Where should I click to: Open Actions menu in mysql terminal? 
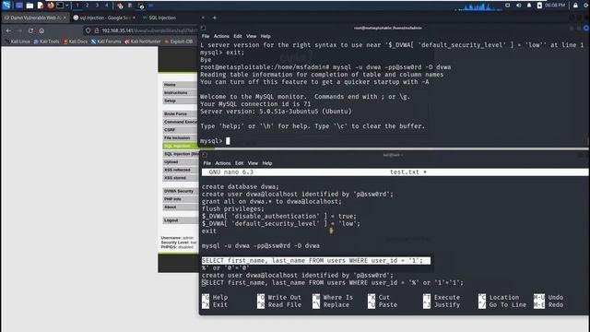[x=221, y=36]
